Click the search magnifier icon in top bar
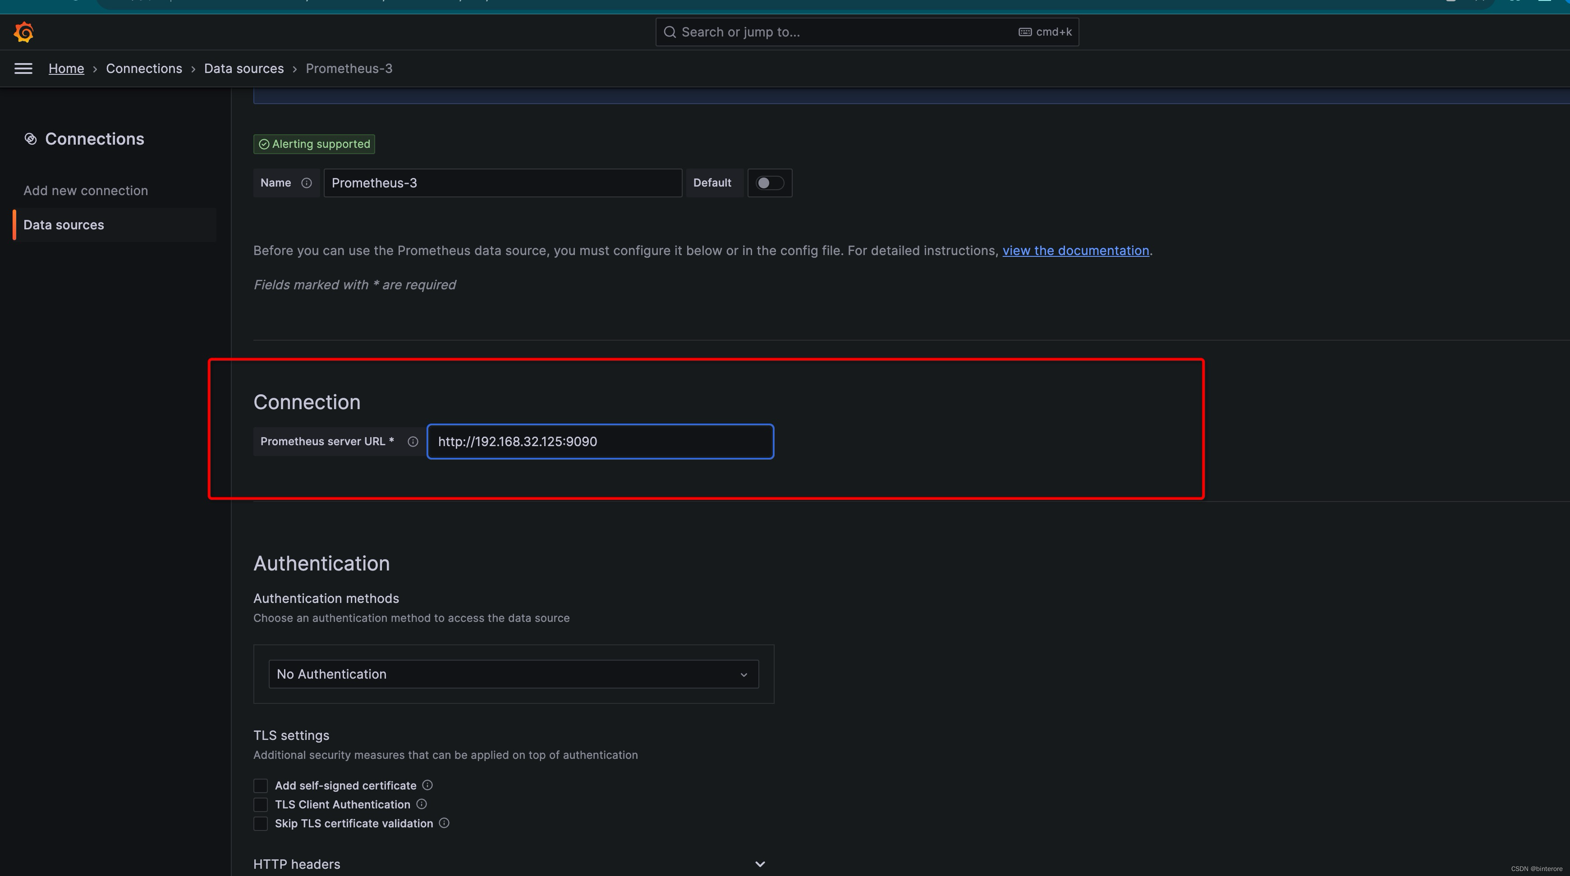 (669, 32)
